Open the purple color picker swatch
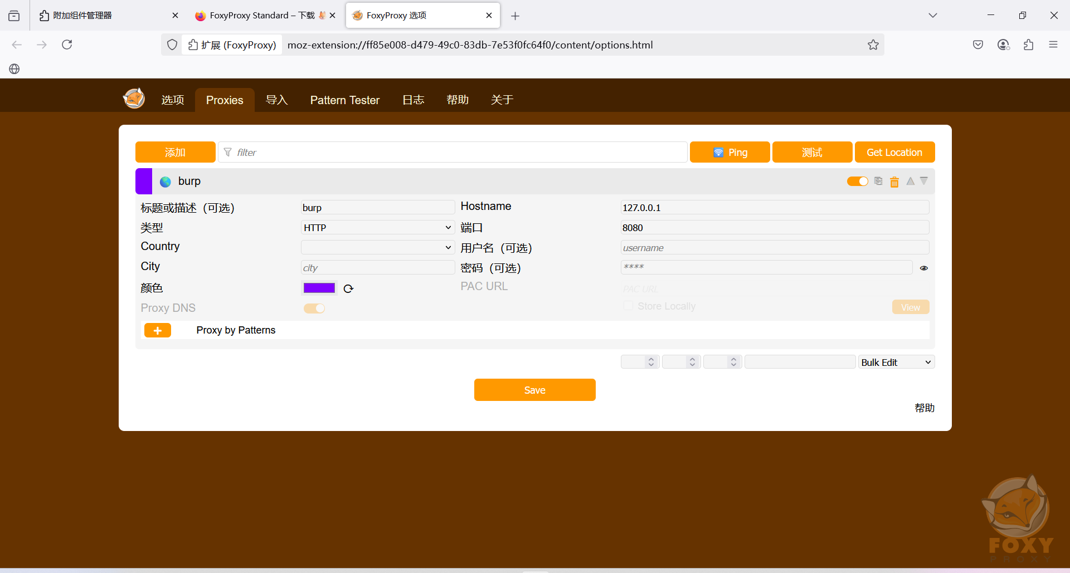Image resolution: width=1070 pixels, height=573 pixels. point(319,288)
